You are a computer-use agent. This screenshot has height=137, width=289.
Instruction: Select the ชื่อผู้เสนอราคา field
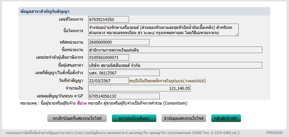(175, 65)
